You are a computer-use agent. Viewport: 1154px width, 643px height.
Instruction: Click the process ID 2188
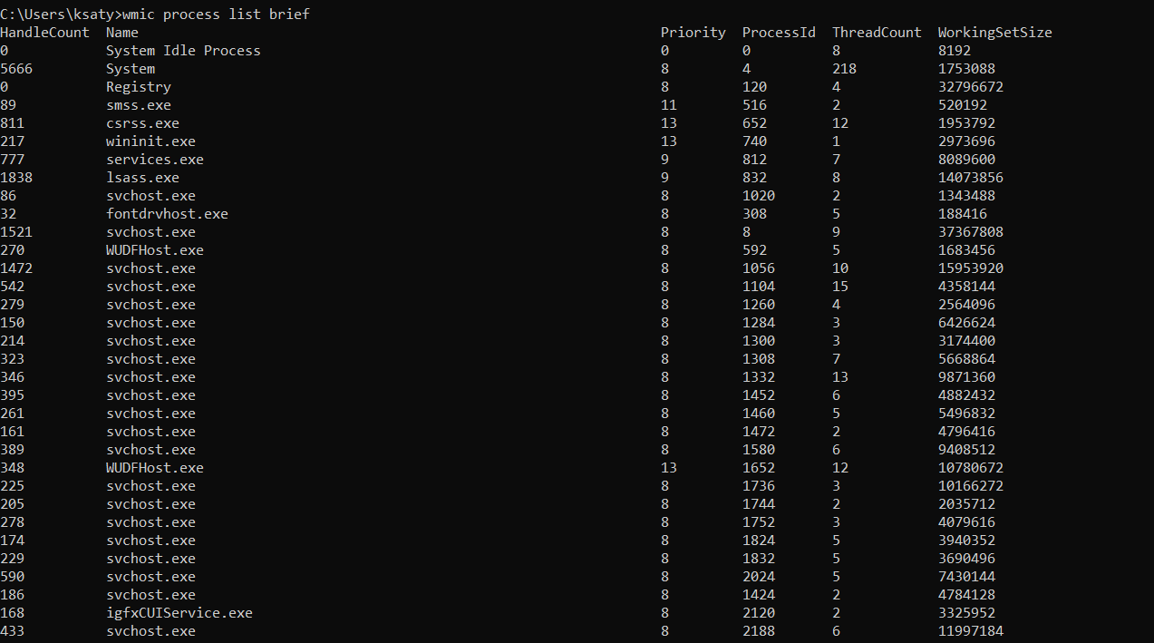759,631
